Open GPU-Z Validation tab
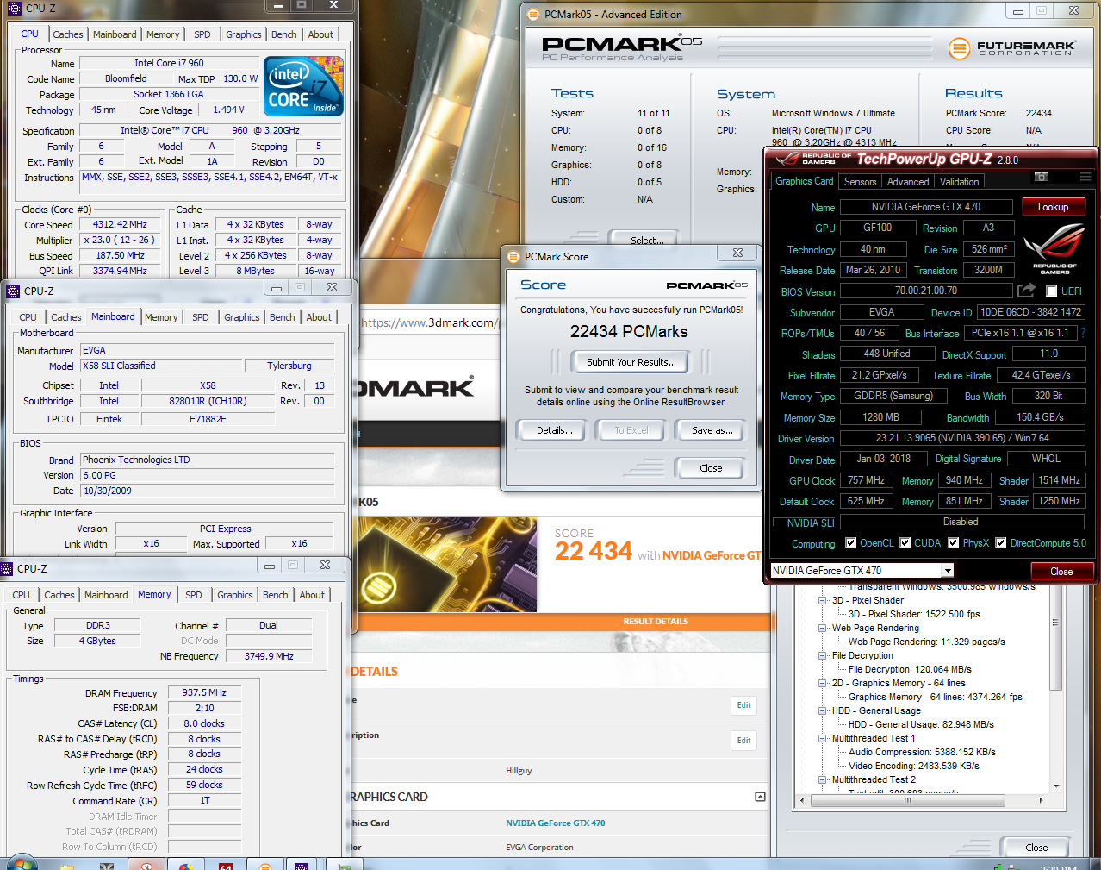1101x870 pixels. pyautogui.click(x=959, y=182)
